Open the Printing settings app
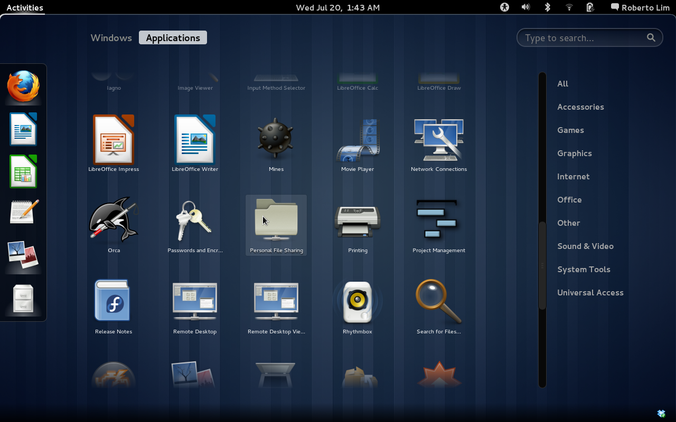Viewport: 676px width, 422px height. click(x=358, y=220)
